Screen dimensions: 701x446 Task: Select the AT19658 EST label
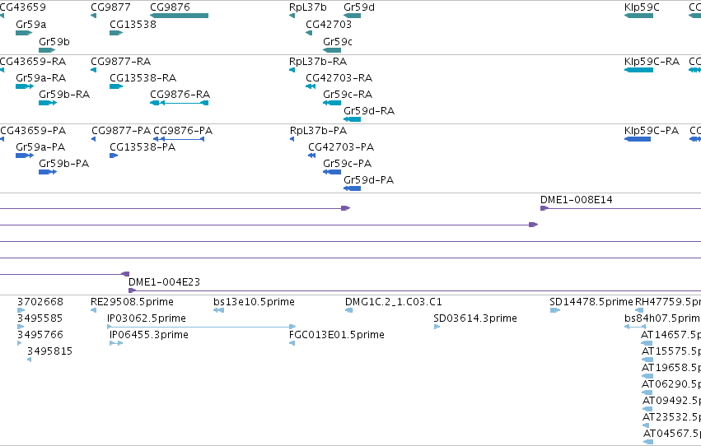pos(671,368)
